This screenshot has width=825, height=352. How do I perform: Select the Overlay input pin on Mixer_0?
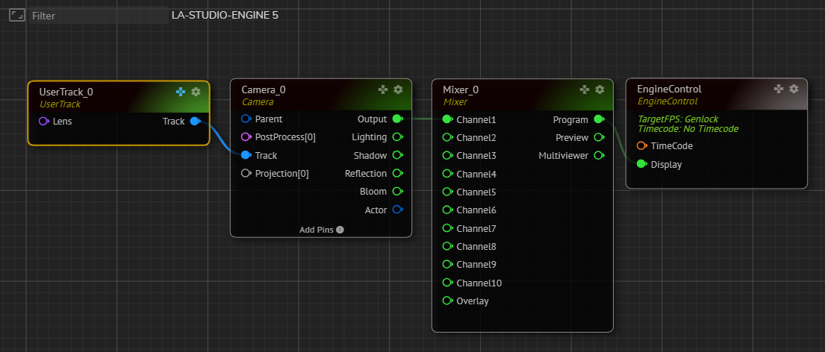coord(447,301)
